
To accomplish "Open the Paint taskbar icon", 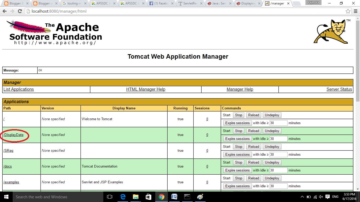I will [x=200, y=197].
